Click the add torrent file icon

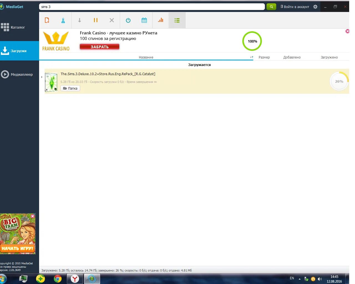47,20
